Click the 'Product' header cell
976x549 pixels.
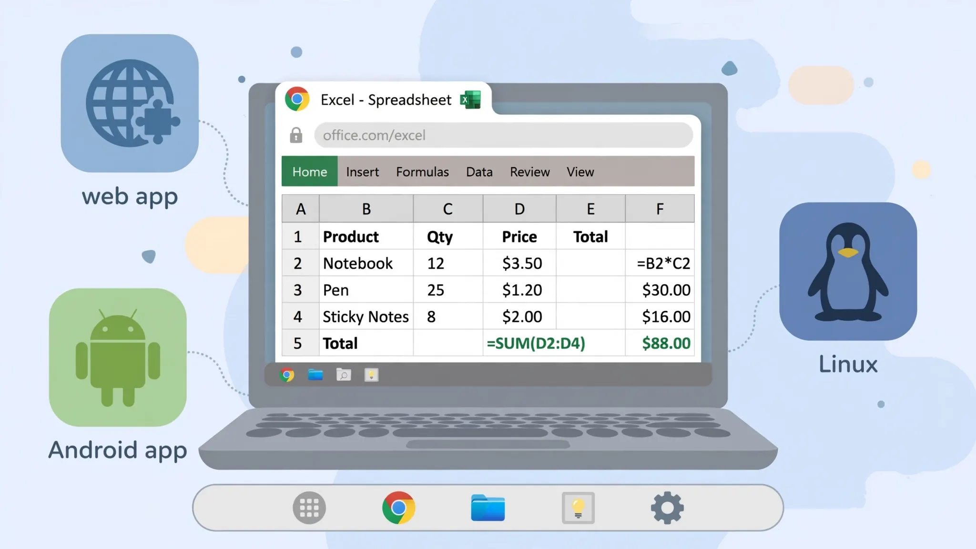(x=366, y=236)
